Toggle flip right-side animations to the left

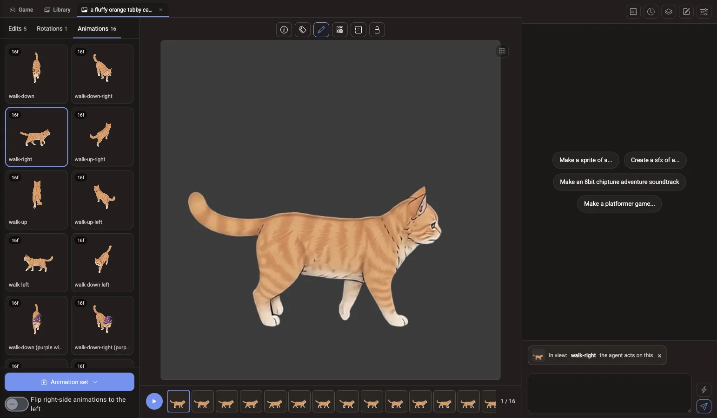click(17, 404)
